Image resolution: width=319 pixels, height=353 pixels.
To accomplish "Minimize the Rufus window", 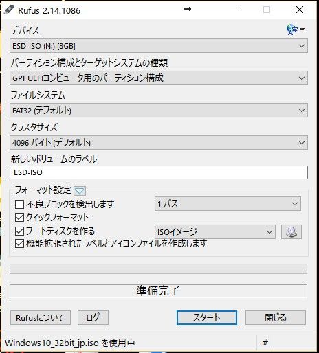I will click(x=234, y=10).
